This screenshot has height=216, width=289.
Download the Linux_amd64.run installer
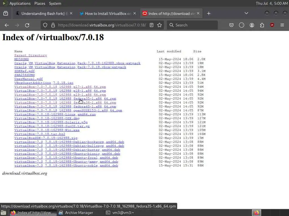pyautogui.click(x=55, y=114)
